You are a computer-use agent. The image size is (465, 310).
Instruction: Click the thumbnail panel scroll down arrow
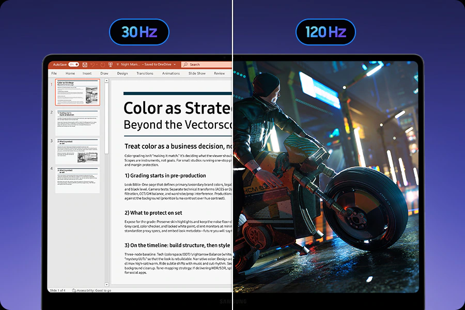tap(107, 285)
